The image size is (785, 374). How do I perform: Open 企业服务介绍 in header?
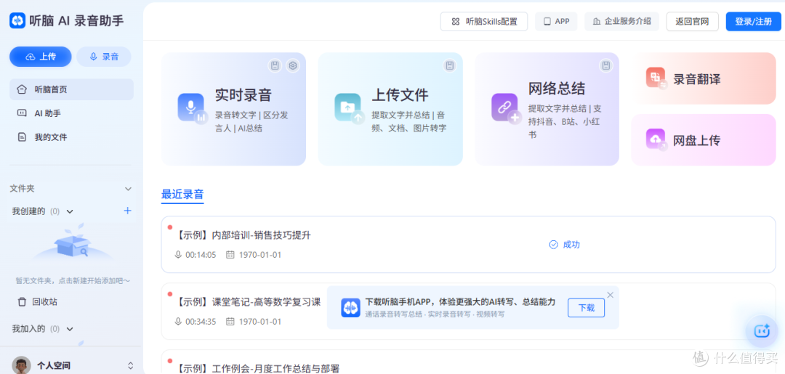pos(621,22)
